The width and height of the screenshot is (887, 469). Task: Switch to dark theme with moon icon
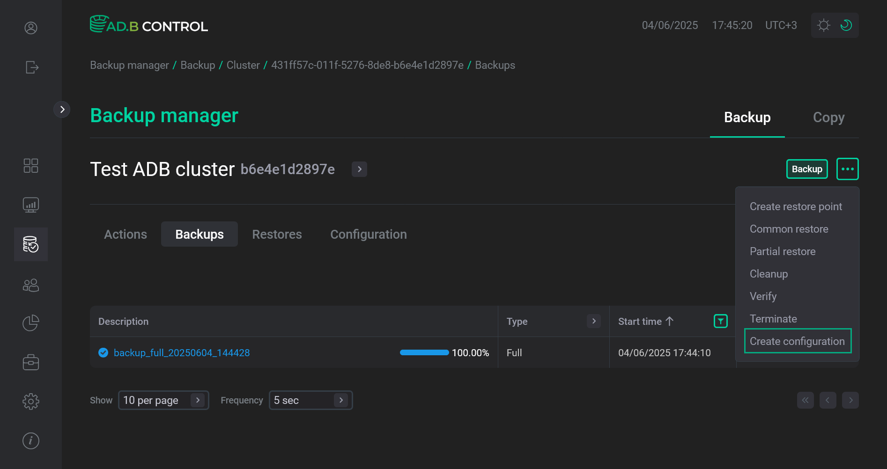coord(846,25)
